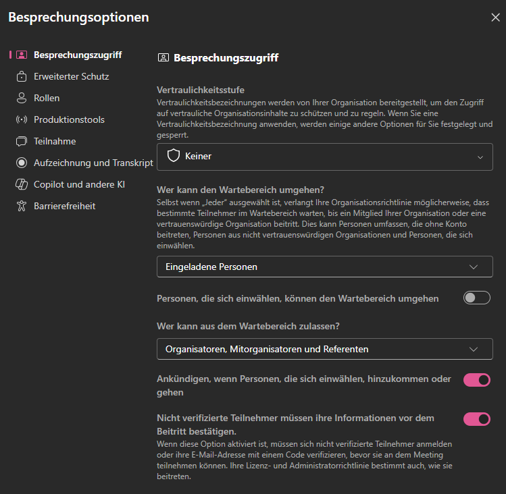This screenshot has height=494, width=506.
Task: Click the Erweiterter Schutz lock icon
Action: pyautogui.click(x=22, y=76)
